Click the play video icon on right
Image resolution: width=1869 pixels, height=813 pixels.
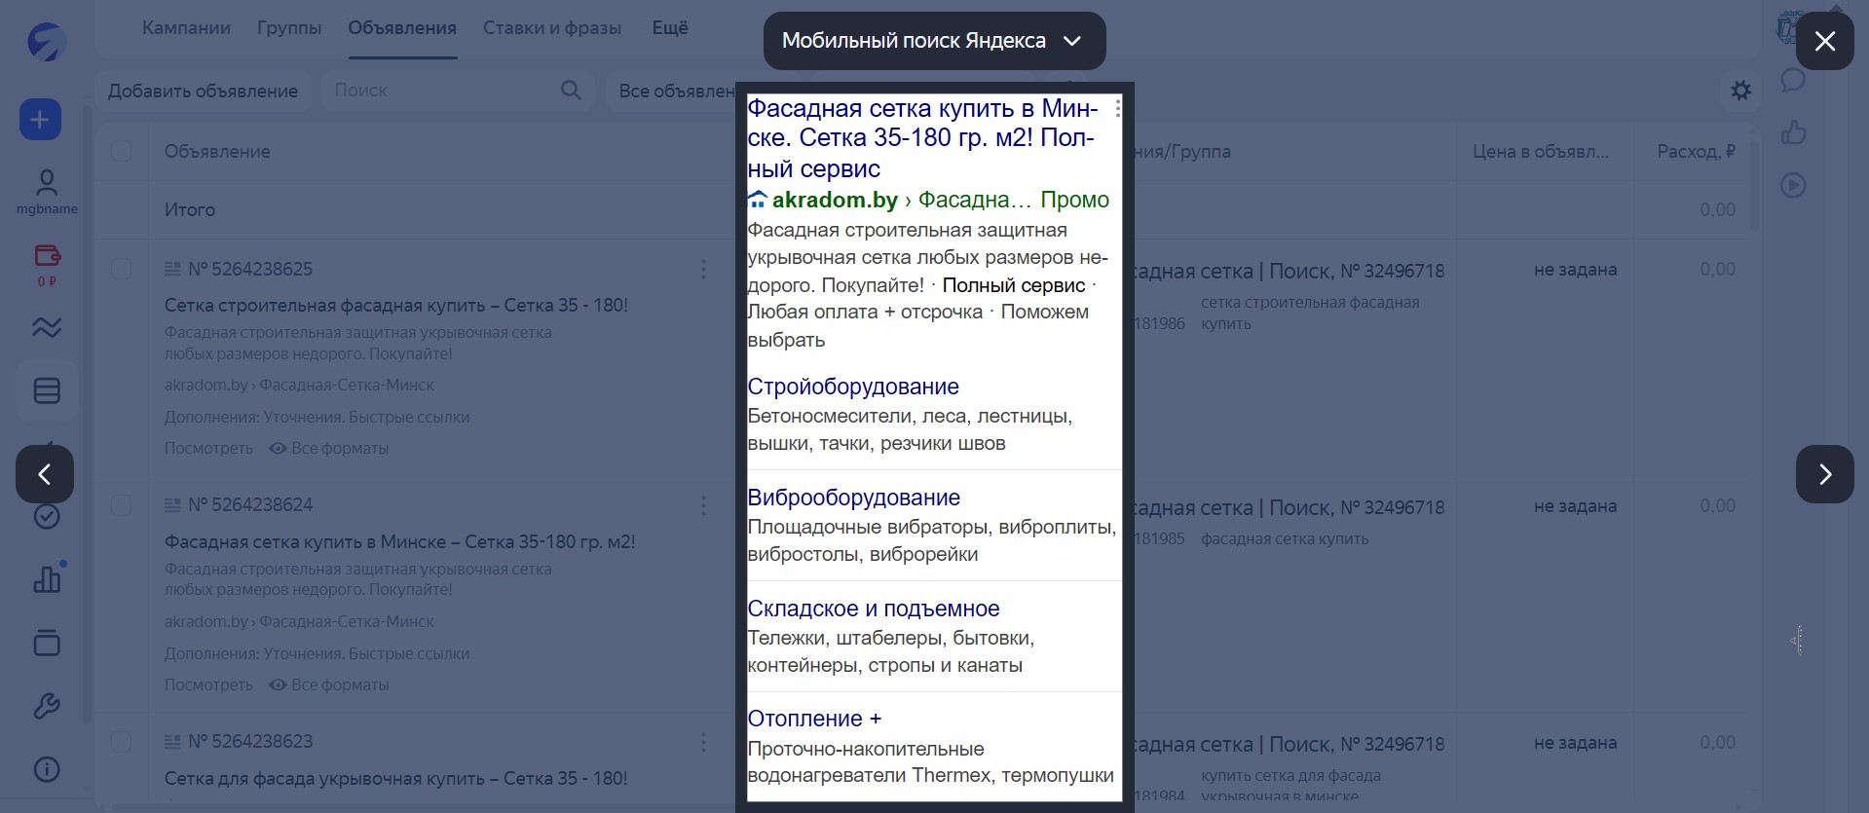point(1793,185)
